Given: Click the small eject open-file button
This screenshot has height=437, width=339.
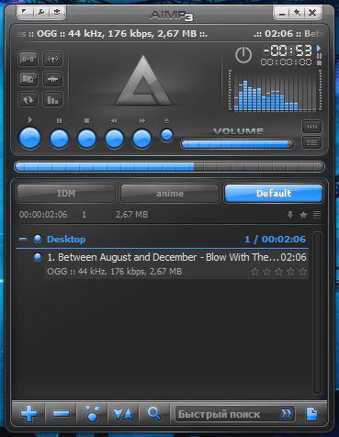Looking at the screenshot, I should 167,135.
